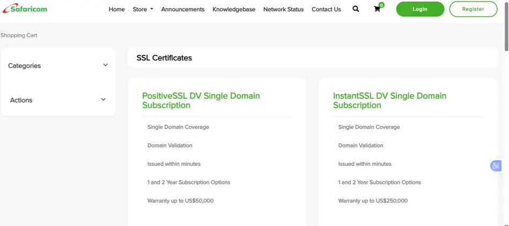Click the green Login button

pyautogui.click(x=420, y=9)
